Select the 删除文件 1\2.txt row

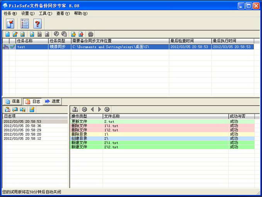click(162, 130)
